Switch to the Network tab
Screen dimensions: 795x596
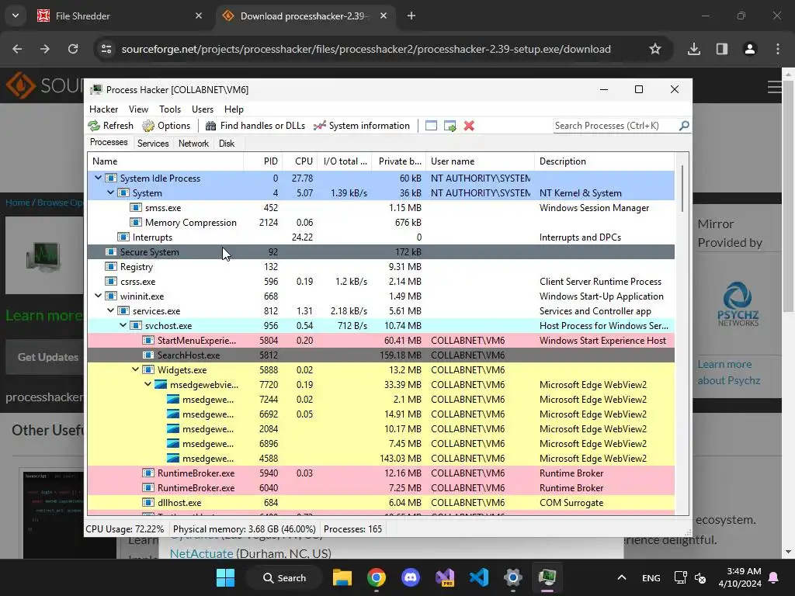point(193,144)
